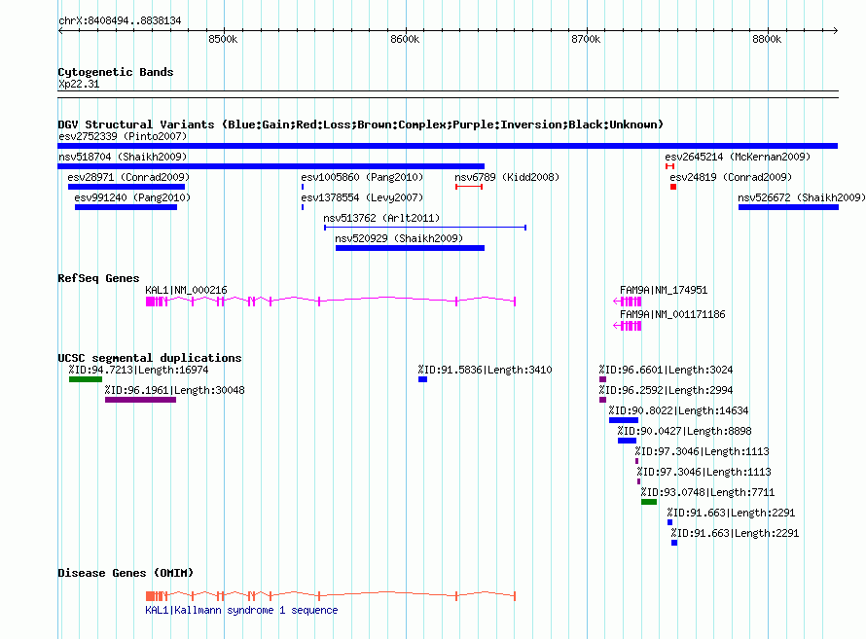Viewport: 866px width, 639px height.
Task: Click the 8800k ruler tick label
Action: (x=767, y=39)
